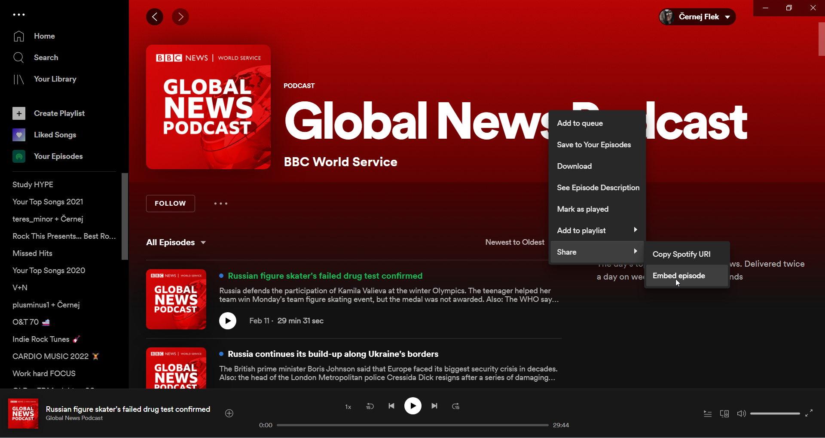The width and height of the screenshot is (825, 438).
Task: Expand the All Episodes filter dropdown
Action: click(x=176, y=243)
